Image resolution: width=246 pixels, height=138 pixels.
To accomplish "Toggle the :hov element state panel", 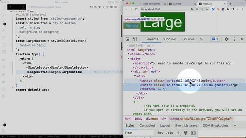I will tap(160, 133).
